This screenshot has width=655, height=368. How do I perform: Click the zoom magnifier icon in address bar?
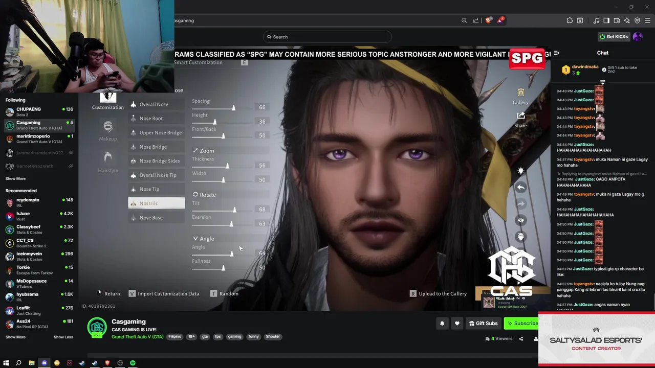tap(464, 20)
